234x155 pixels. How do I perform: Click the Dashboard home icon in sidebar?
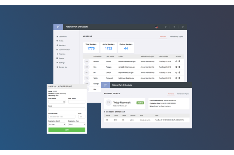click(57, 37)
